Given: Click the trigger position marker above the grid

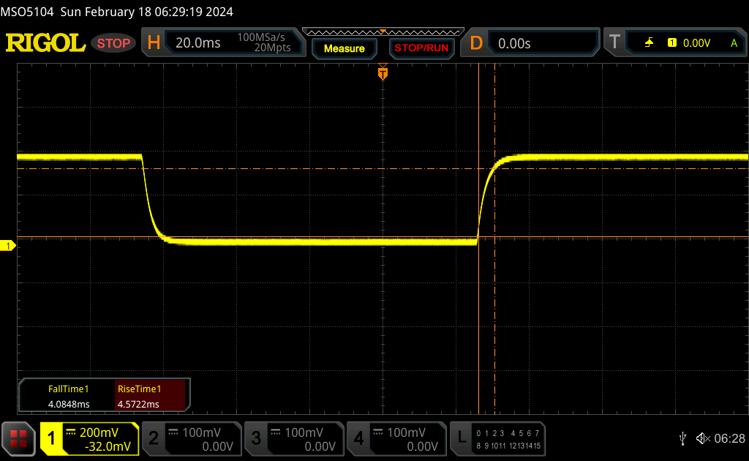Looking at the screenshot, I should coord(382,73).
